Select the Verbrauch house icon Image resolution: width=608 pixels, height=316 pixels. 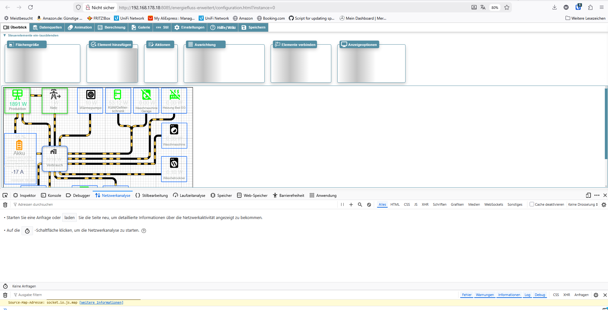(54, 152)
